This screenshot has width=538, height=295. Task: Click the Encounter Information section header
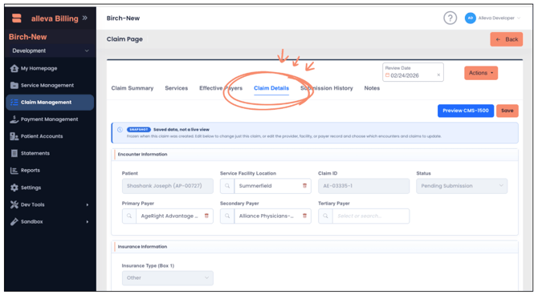(142, 155)
